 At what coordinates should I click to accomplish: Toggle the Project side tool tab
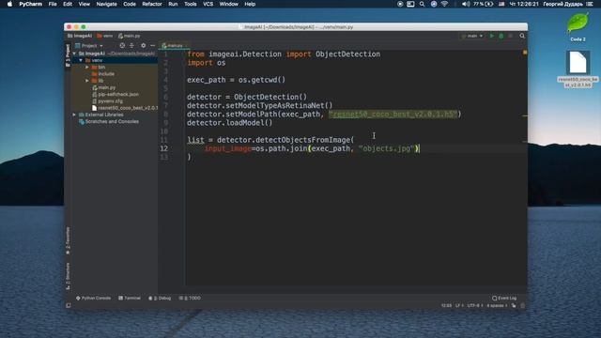[68, 55]
